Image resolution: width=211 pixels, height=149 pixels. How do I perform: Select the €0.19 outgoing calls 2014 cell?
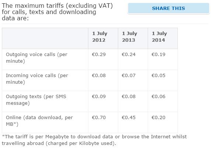163,59
